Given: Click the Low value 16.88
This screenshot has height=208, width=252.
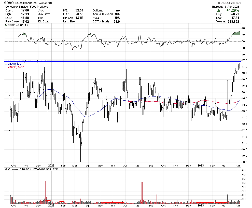Looking at the screenshot, I should pyautogui.click(x=25, y=18).
